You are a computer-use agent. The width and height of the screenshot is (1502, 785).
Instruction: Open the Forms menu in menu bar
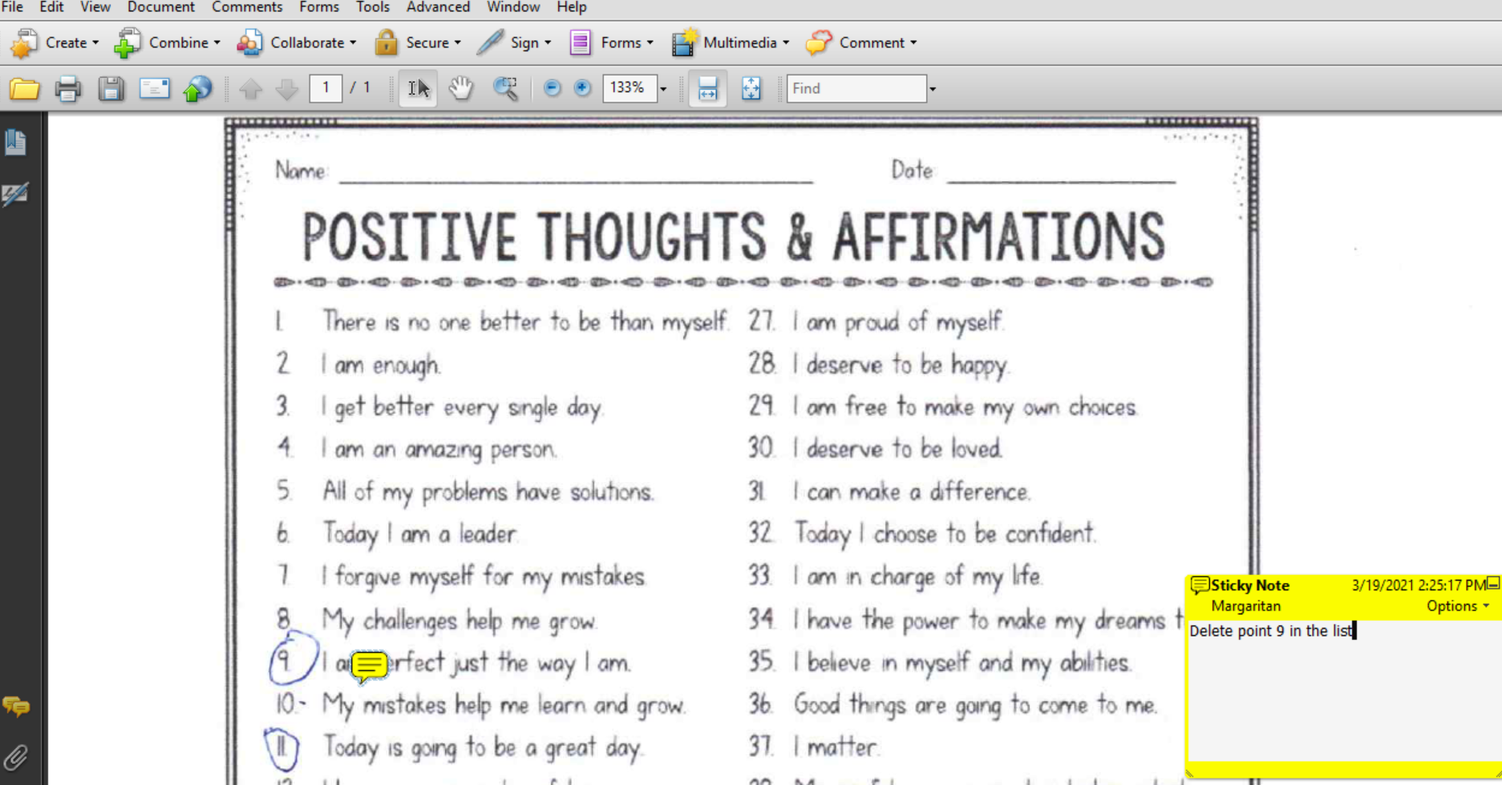tap(319, 7)
